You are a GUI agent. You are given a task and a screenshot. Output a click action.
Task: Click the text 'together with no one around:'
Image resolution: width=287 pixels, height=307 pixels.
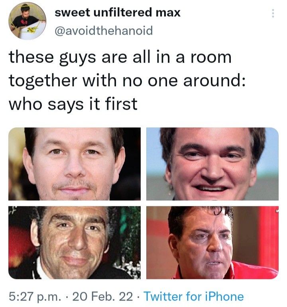127,81
